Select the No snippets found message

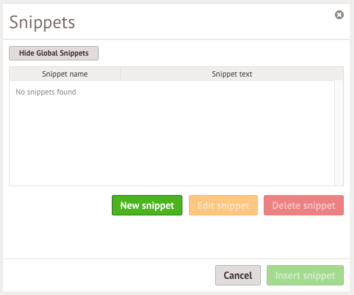[x=45, y=92]
